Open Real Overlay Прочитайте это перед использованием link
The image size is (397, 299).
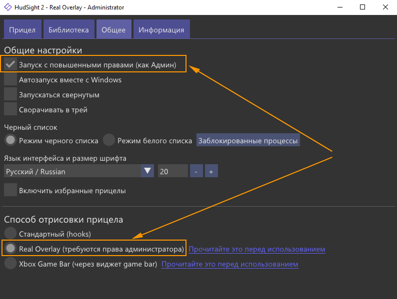tap(256, 249)
